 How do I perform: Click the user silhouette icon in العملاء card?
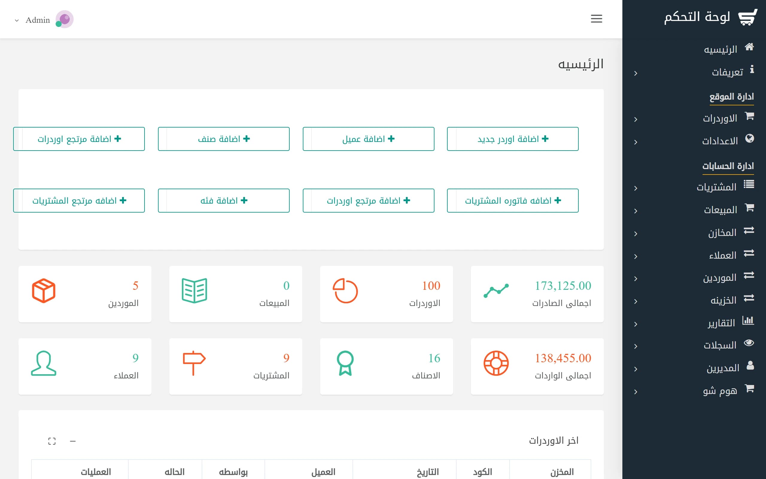coord(44,363)
